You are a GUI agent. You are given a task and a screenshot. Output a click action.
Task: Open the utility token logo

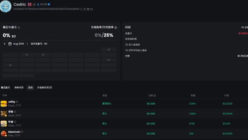[4, 104]
